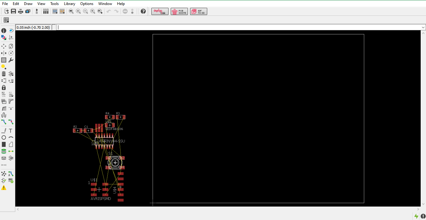Select the Value tool

(11, 94)
